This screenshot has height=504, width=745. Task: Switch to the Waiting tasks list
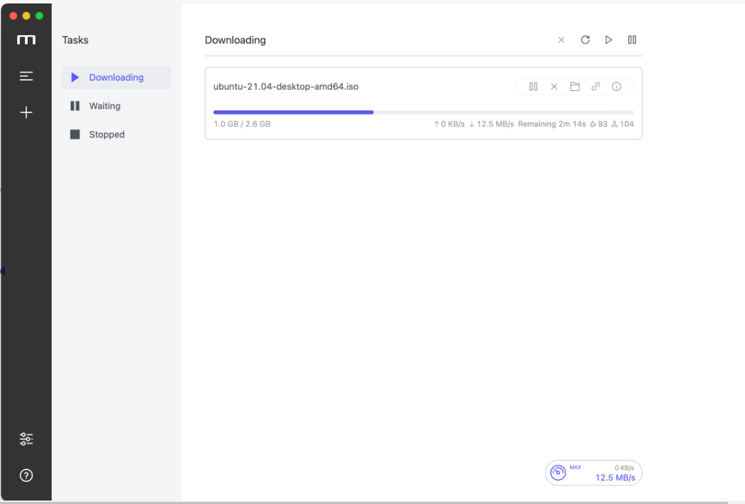point(104,106)
